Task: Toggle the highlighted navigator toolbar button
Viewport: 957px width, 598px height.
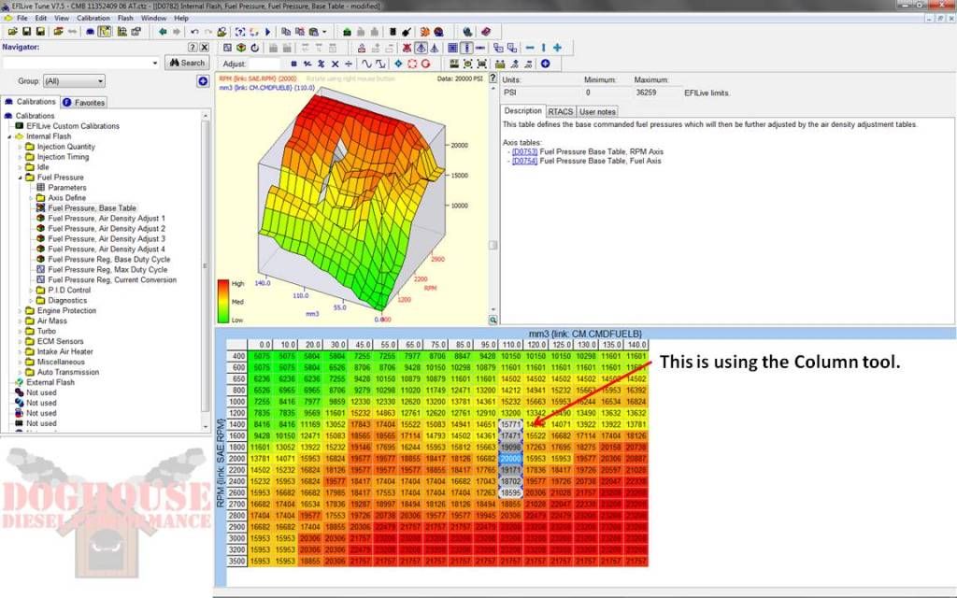Action: tap(105, 31)
